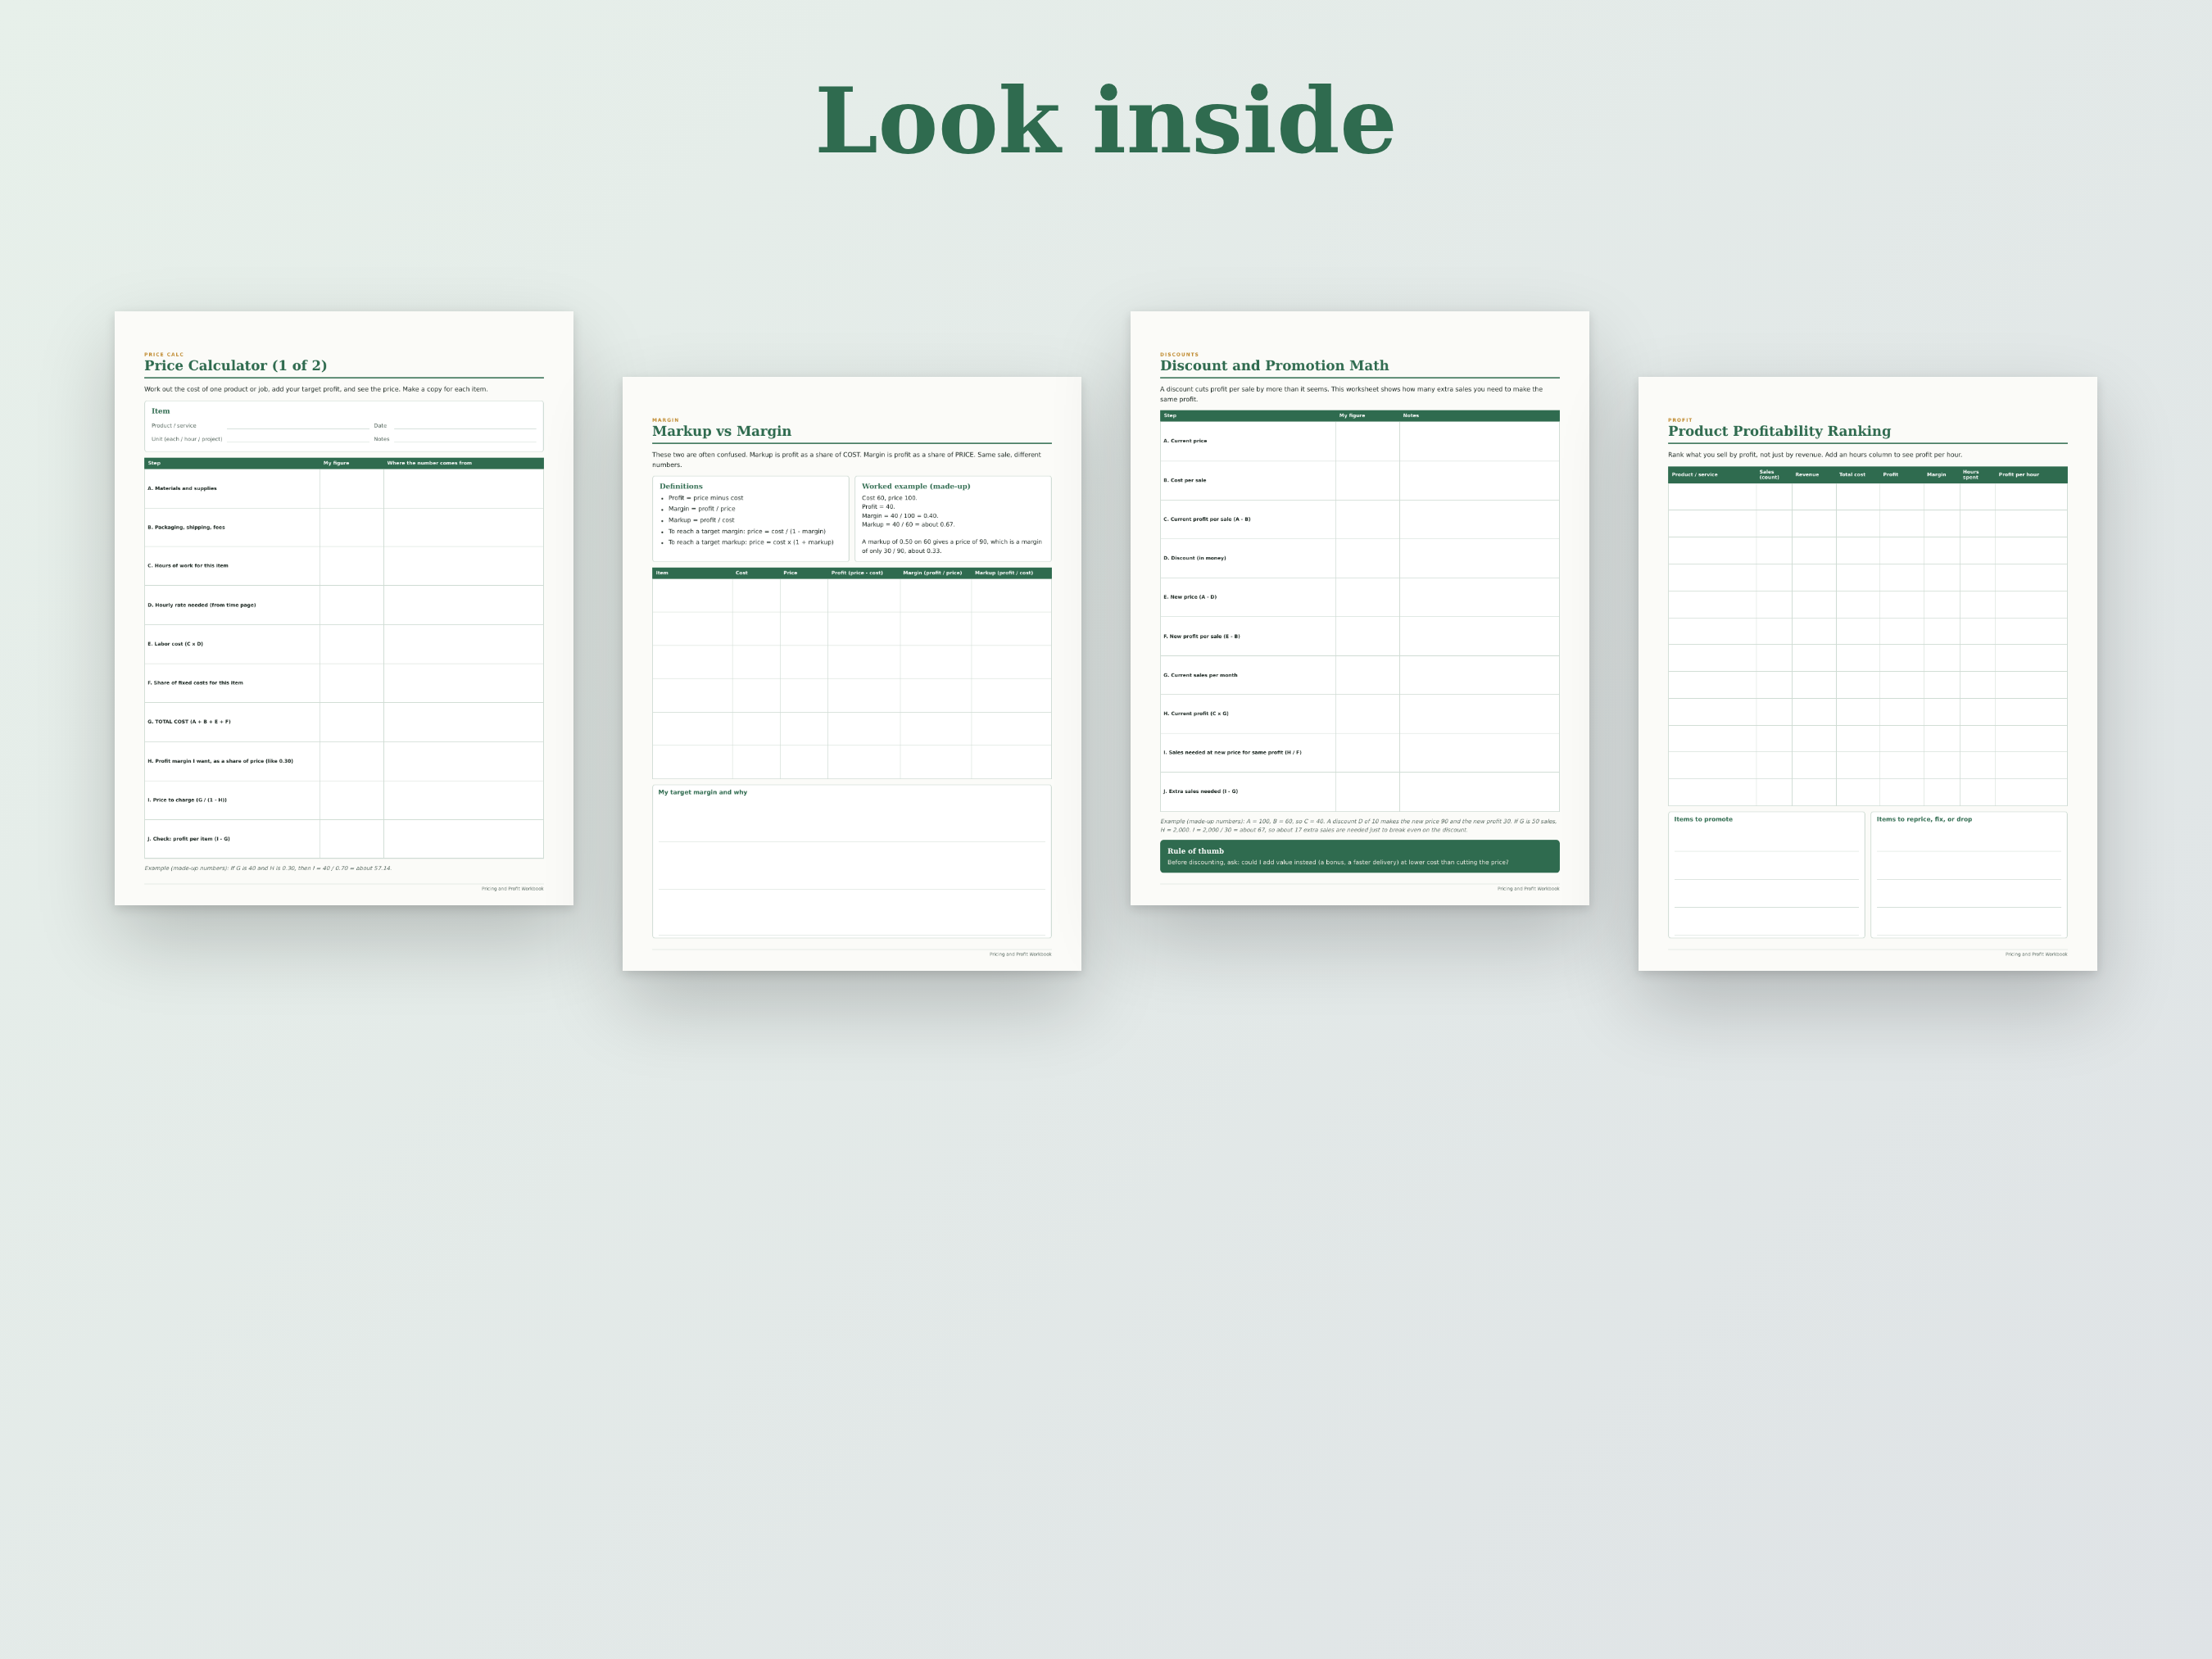Select row 'J. Extra sales needed (I - G)'

(1360, 791)
